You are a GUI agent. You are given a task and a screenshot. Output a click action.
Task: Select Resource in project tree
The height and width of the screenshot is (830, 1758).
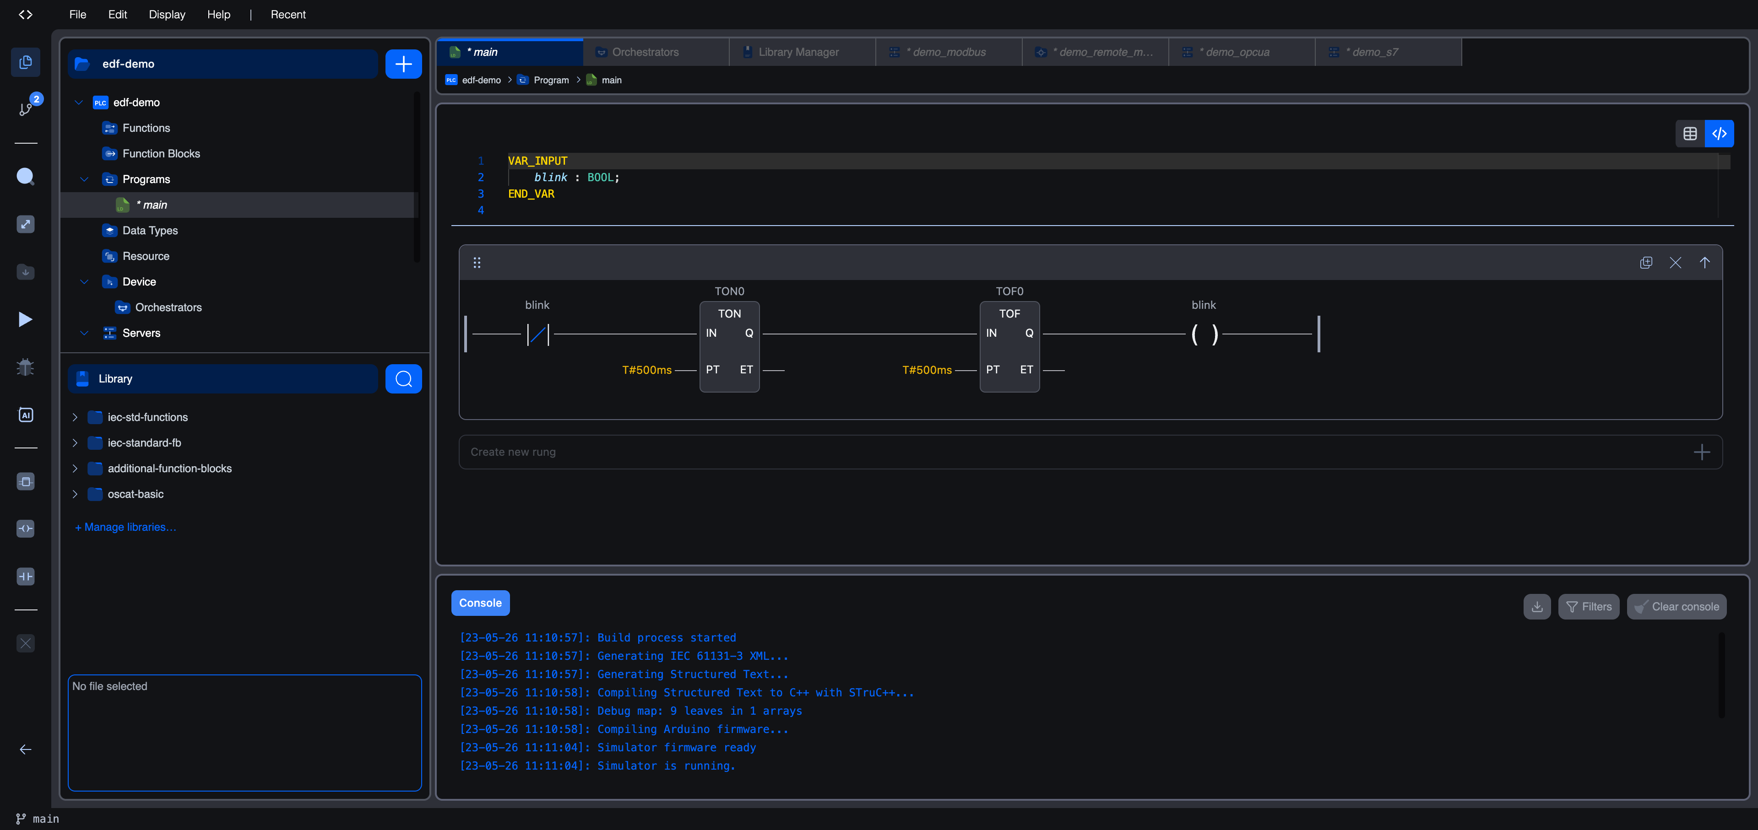238,256
